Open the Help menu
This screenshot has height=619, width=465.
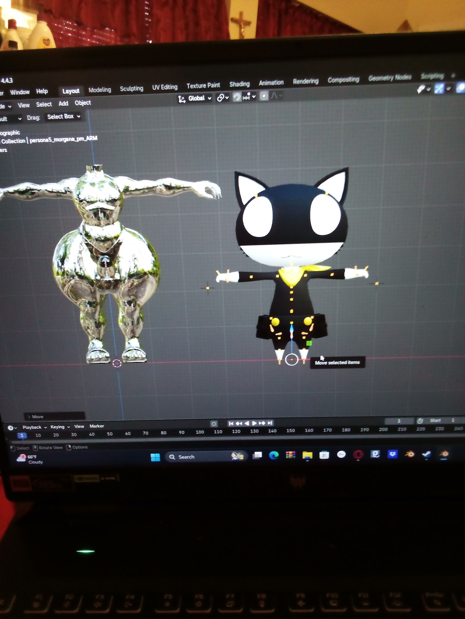tap(42, 91)
